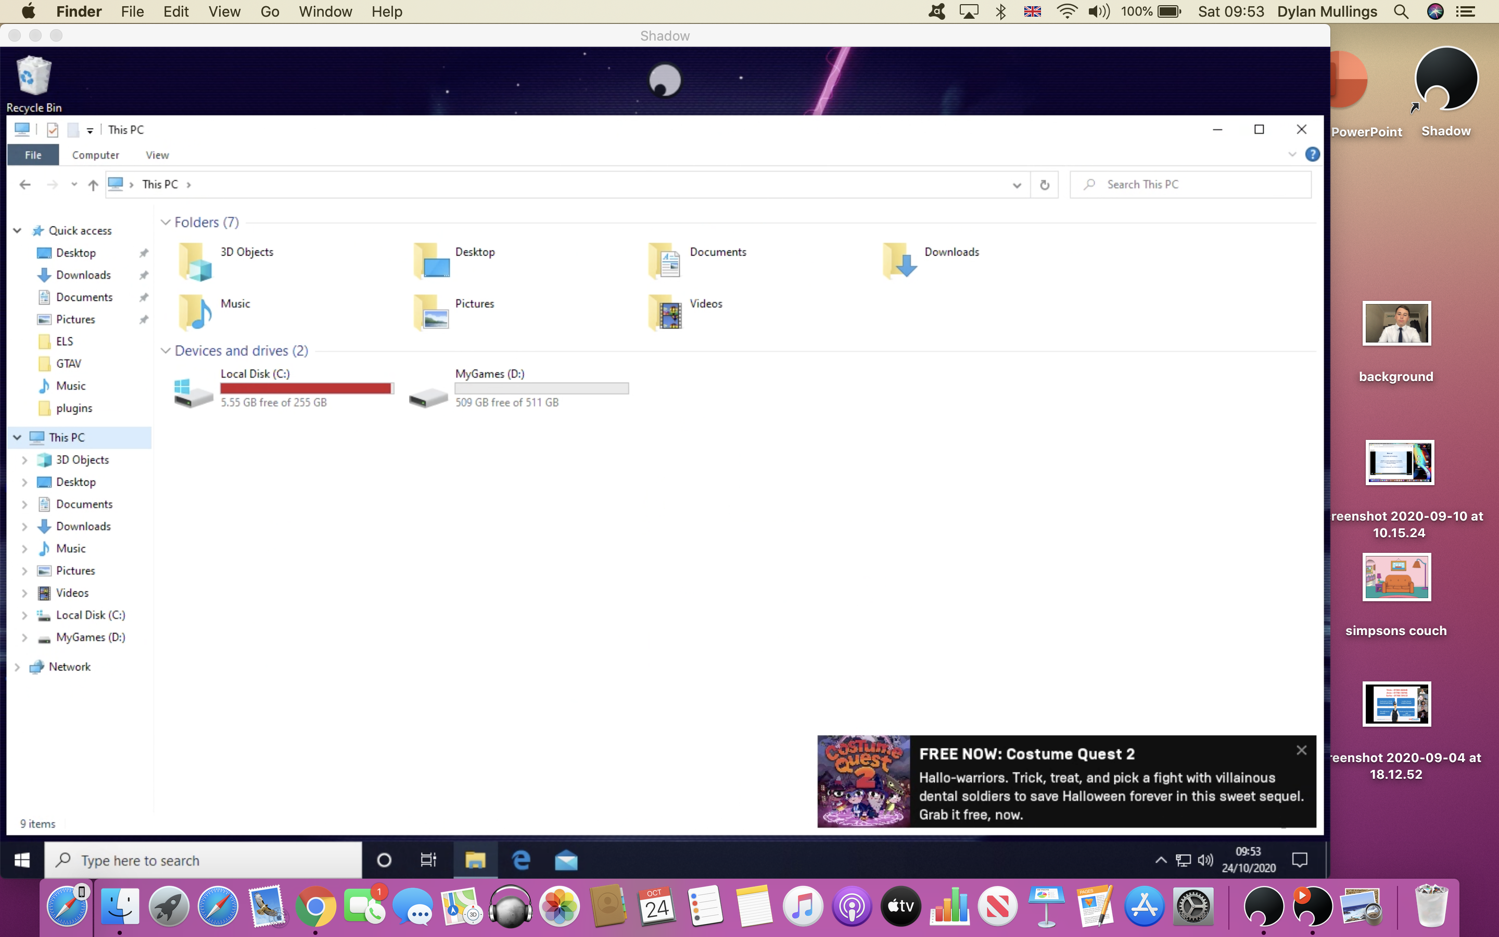Toggle the pin icon next to Pictures

coord(144,320)
